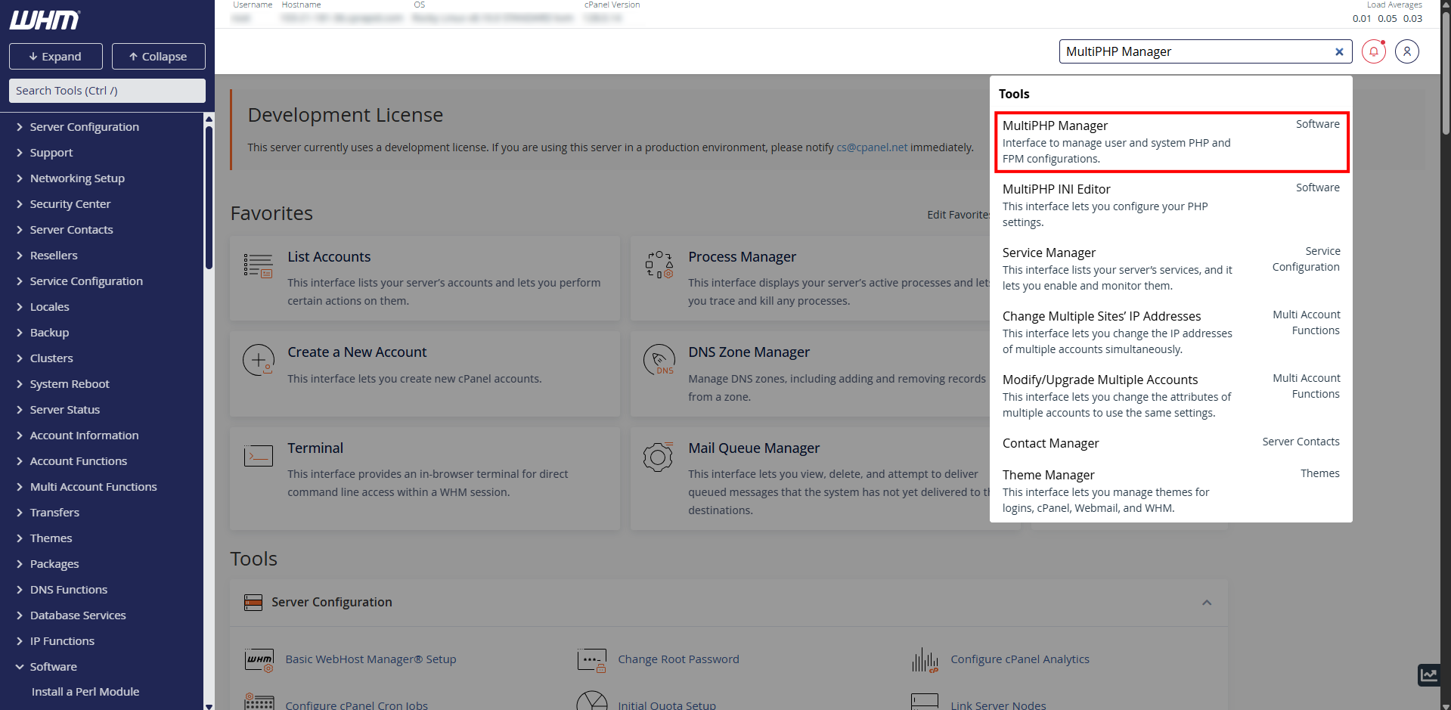Image resolution: width=1451 pixels, height=710 pixels.
Task: Click the Process Manager icon
Action: click(659, 265)
